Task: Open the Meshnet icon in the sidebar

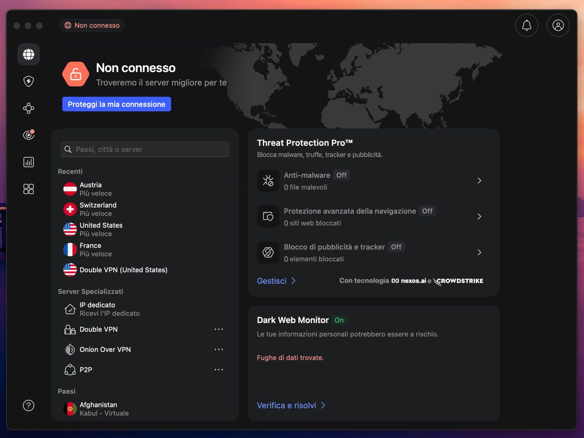Action: point(28,108)
